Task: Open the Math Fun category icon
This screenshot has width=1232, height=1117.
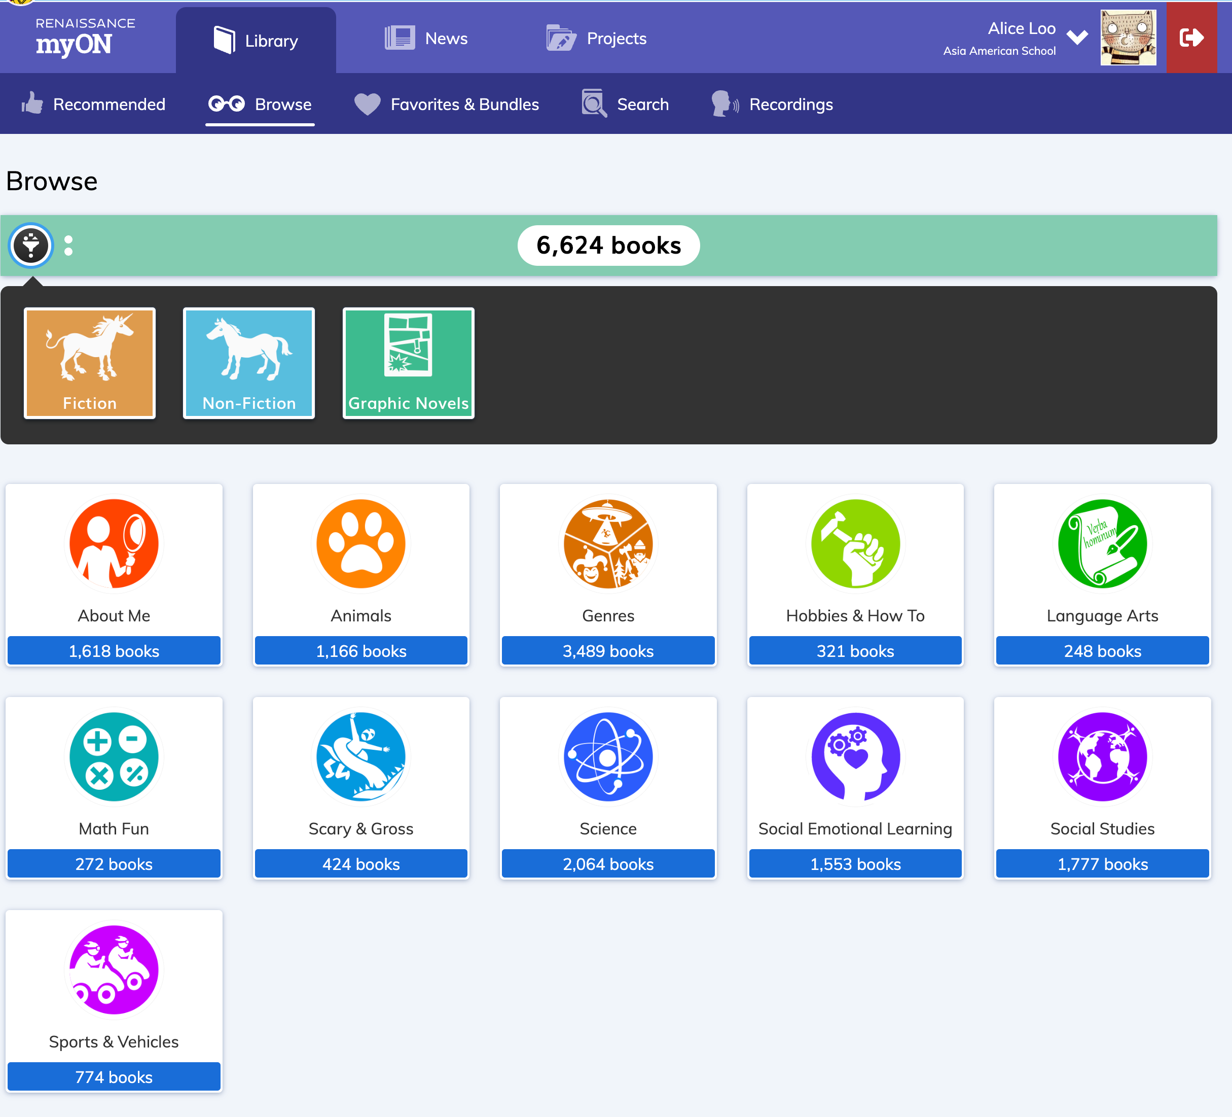Action: pyautogui.click(x=114, y=756)
